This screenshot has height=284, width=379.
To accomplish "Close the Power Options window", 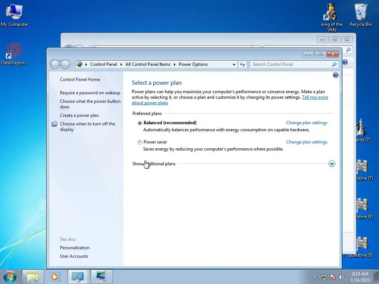I will click(333, 54).
